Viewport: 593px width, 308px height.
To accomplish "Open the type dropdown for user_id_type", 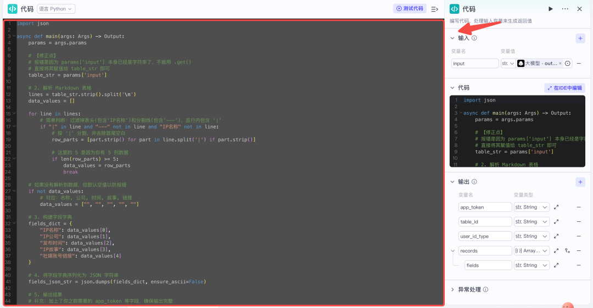I will (532, 236).
